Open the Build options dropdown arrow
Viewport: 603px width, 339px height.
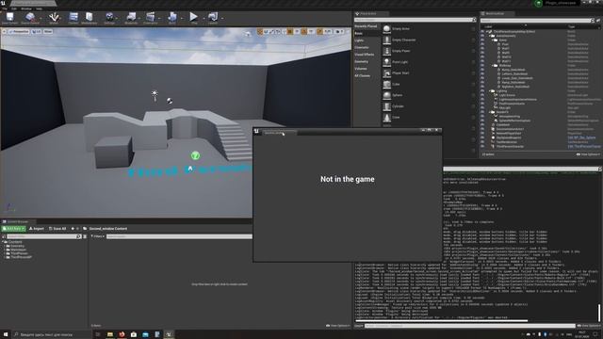(182, 18)
